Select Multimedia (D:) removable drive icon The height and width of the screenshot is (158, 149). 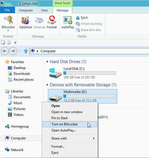[x=55, y=98]
